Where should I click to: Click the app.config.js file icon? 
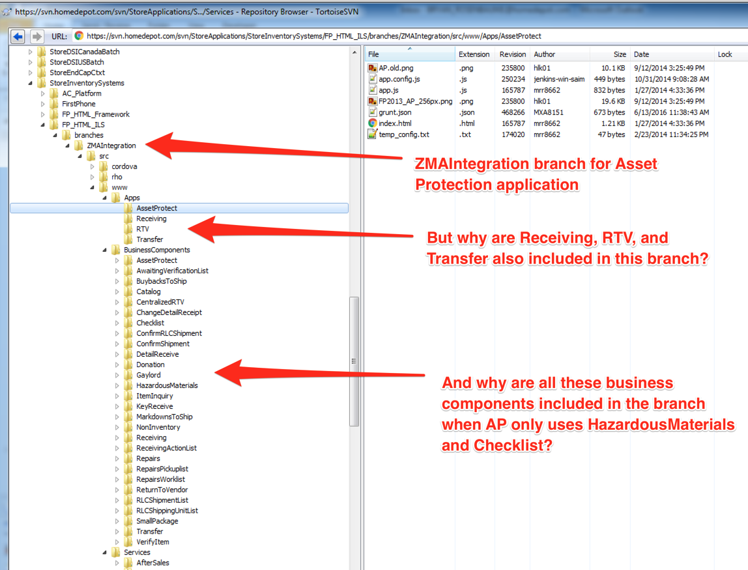373,80
